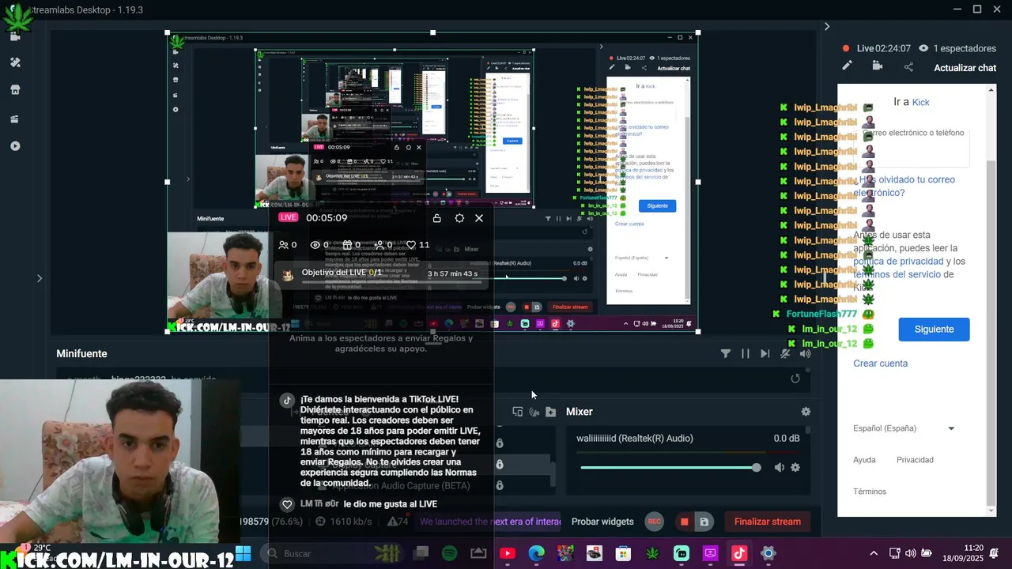1012x569 pixels.
Task: Adjust the waliiiiiiiiid audio volume slider
Action: (670, 468)
